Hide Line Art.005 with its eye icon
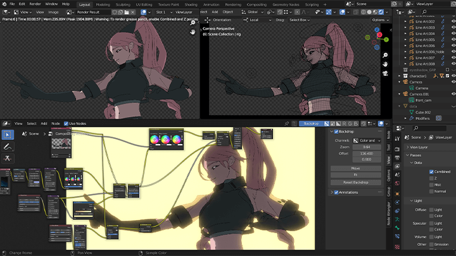The height and width of the screenshot is (256, 456). (x=453, y=40)
